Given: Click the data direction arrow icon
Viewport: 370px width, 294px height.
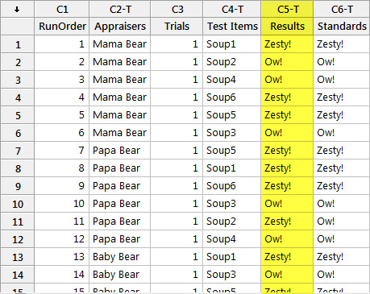Looking at the screenshot, I should tap(17, 10).
